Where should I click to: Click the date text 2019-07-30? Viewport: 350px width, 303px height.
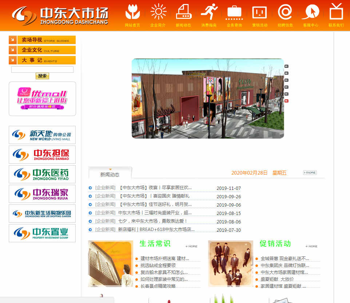pyautogui.click(x=228, y=230)
